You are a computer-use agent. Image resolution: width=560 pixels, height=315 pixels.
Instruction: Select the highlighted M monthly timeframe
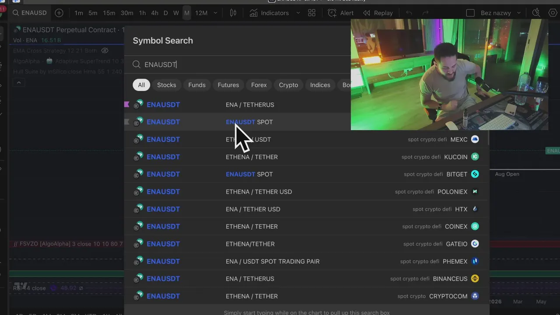click(187, 13)
